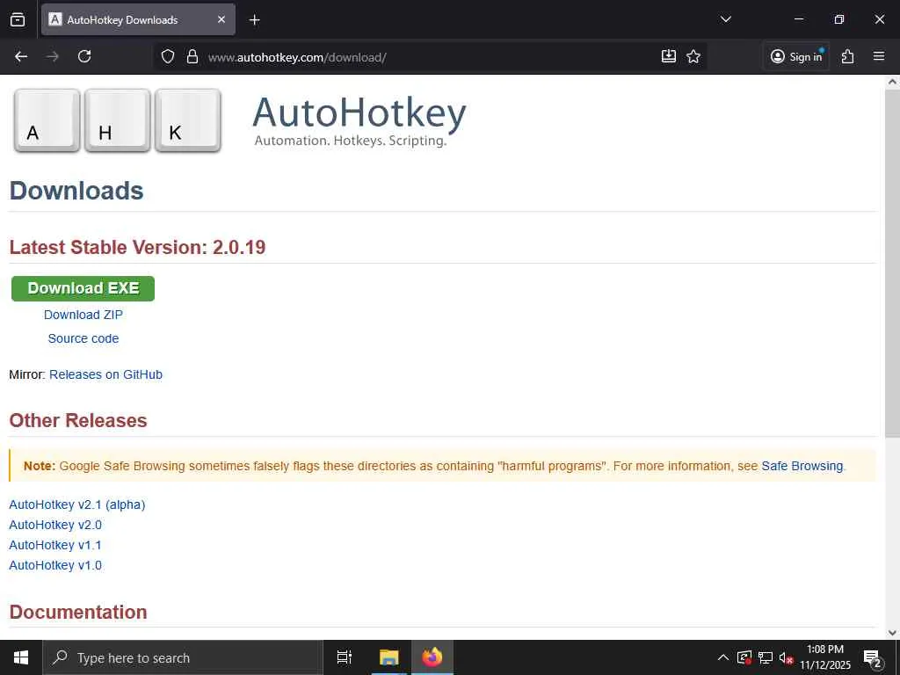Image resolution: width=900 pixels, height=675 pixels.
Task: Open the Source code link
Action: pos(83,338)
